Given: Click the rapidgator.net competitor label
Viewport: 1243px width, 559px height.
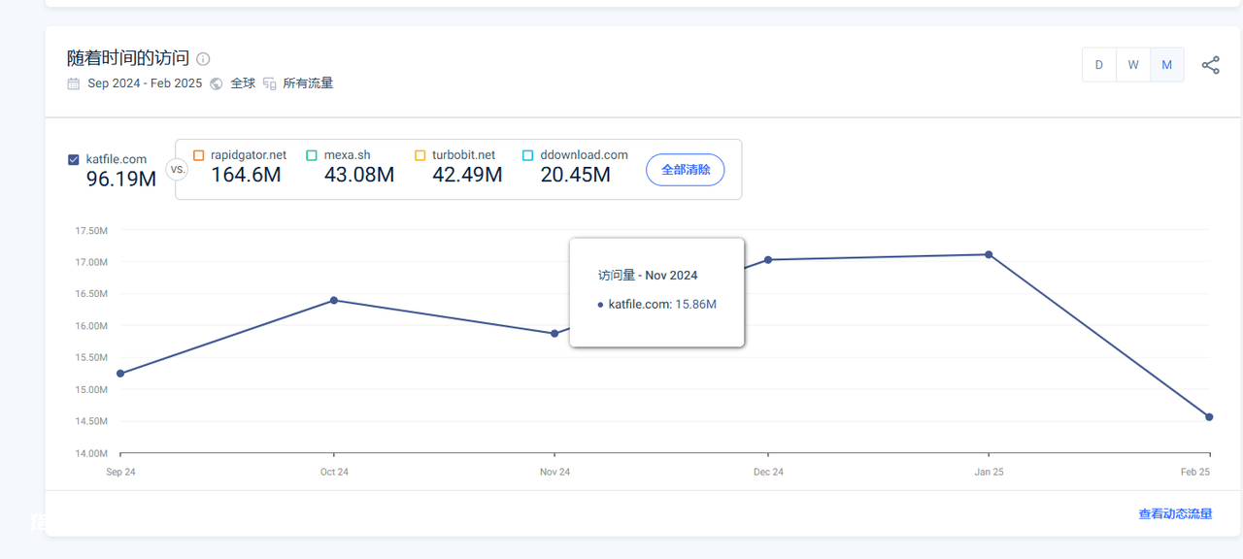Looking at the screenshot, I should coord(249,155).
